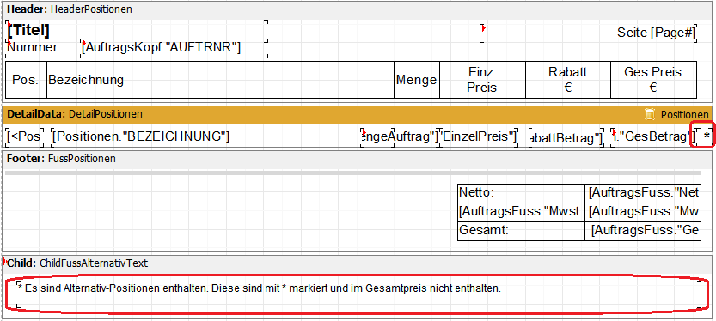Select the Header: HeaderPositionen band title
Image resolution: width=716 pixels, height=321 pixels.
(70, 9)
